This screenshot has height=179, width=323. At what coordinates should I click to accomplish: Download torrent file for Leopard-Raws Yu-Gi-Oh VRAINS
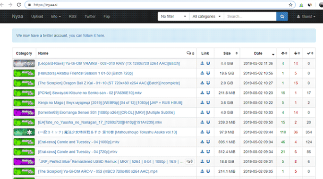tap(202, 63)
